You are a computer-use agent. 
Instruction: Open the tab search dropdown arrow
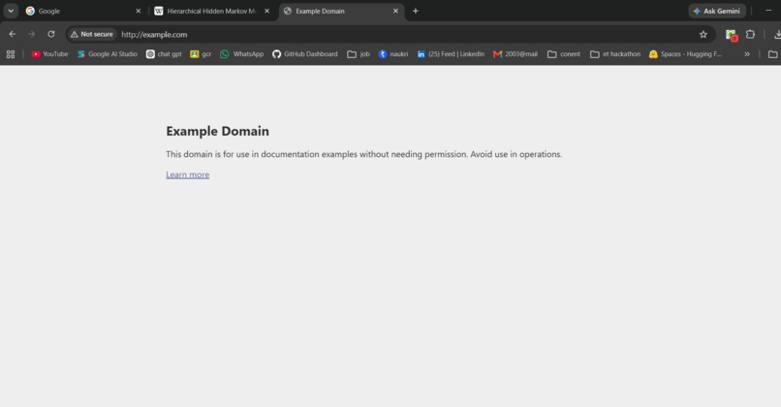point(11,11)
